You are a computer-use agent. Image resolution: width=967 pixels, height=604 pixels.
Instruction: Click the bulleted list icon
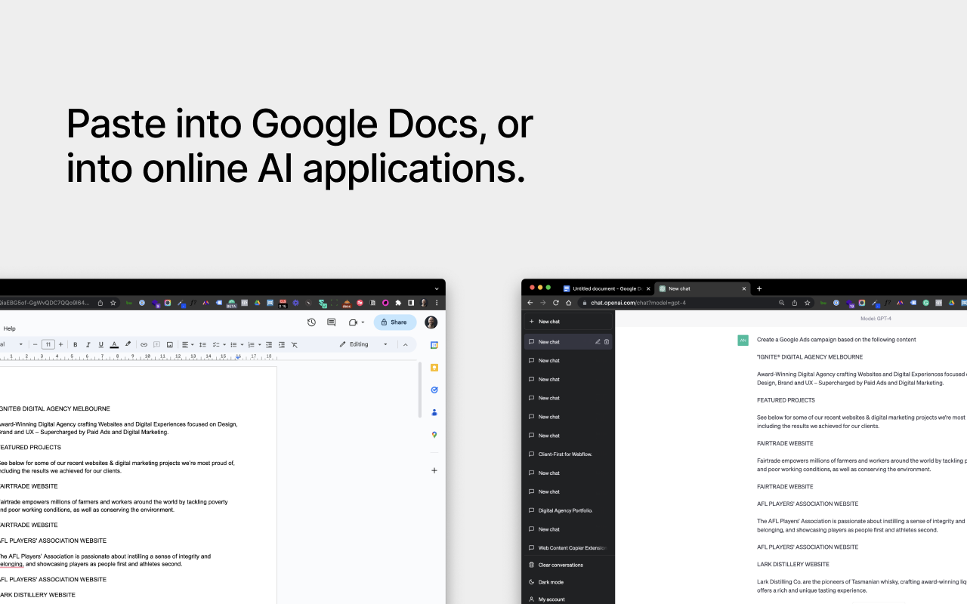tap(233, 344)
